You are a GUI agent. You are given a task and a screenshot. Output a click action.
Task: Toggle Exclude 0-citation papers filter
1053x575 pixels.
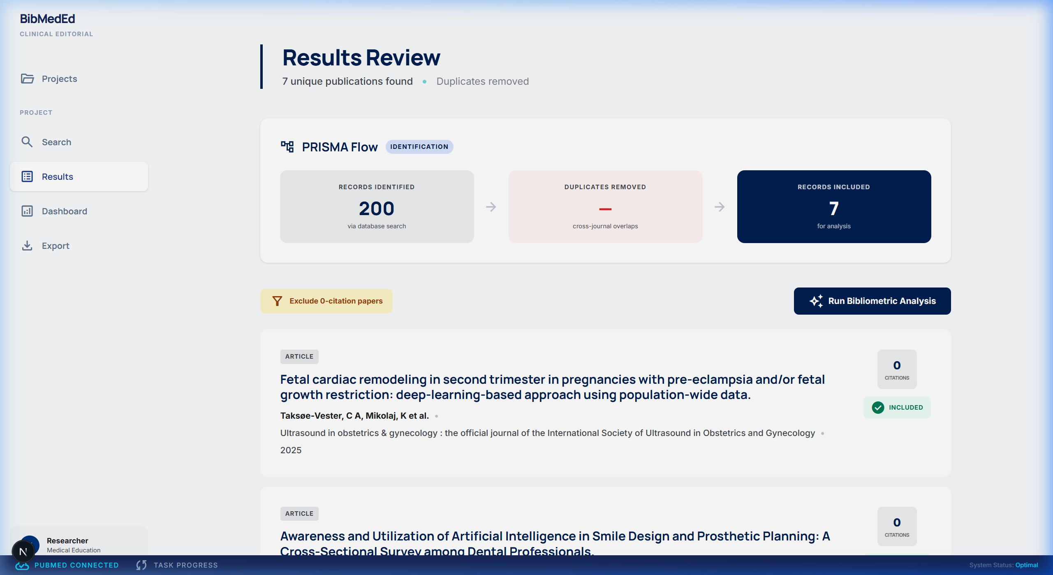pyautogui.click(x=326, y=301)
